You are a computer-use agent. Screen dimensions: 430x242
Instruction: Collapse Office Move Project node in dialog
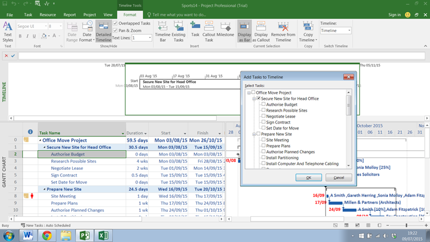[249, 93]
